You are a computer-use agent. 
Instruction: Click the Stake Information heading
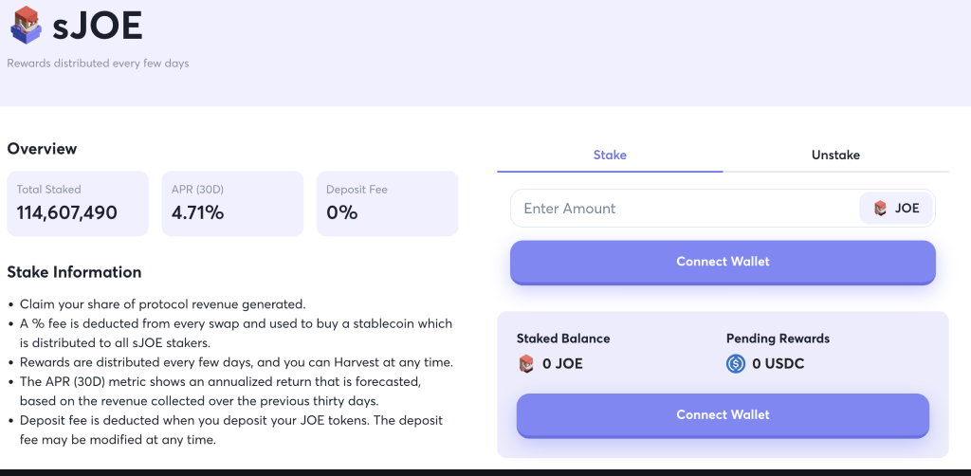[74, 272]
